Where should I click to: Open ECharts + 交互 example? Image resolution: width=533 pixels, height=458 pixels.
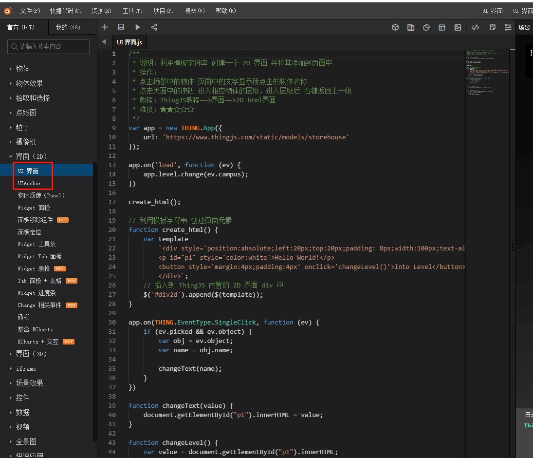38,342
